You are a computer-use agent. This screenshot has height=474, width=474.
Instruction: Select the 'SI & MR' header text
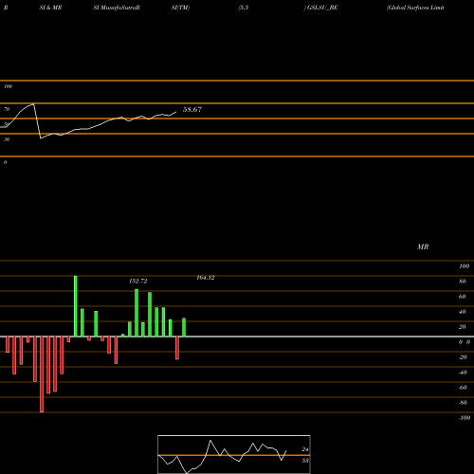(50, 8)
